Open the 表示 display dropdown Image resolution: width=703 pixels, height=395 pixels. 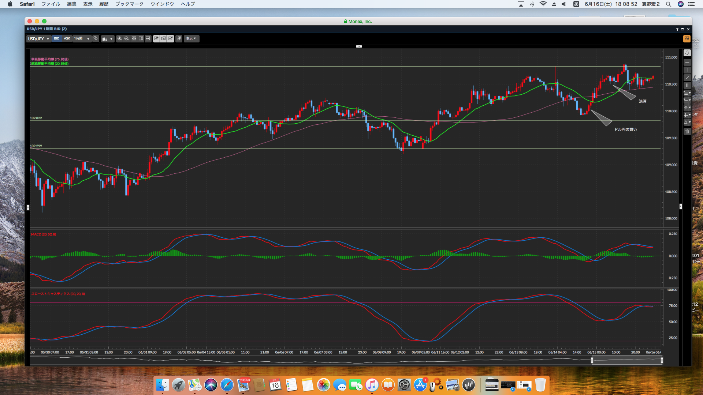click(191, 38)
